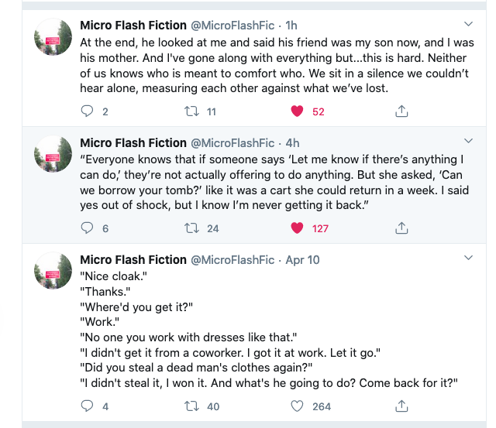Click the avatar beside the "Nice cloak" tweet
This screenshot has height=428, width=496.
tap(54, 272)
